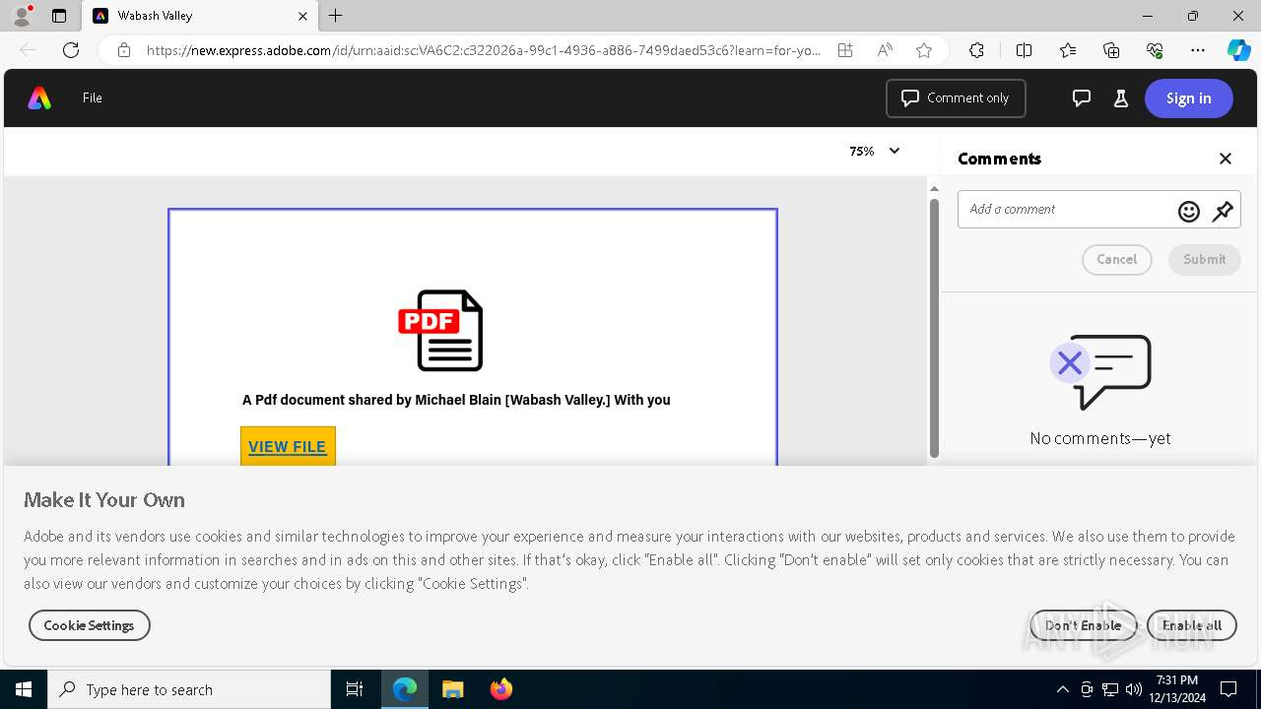Open browser Extensions icon
This screenshot has height=709, width=1261.
976,50
